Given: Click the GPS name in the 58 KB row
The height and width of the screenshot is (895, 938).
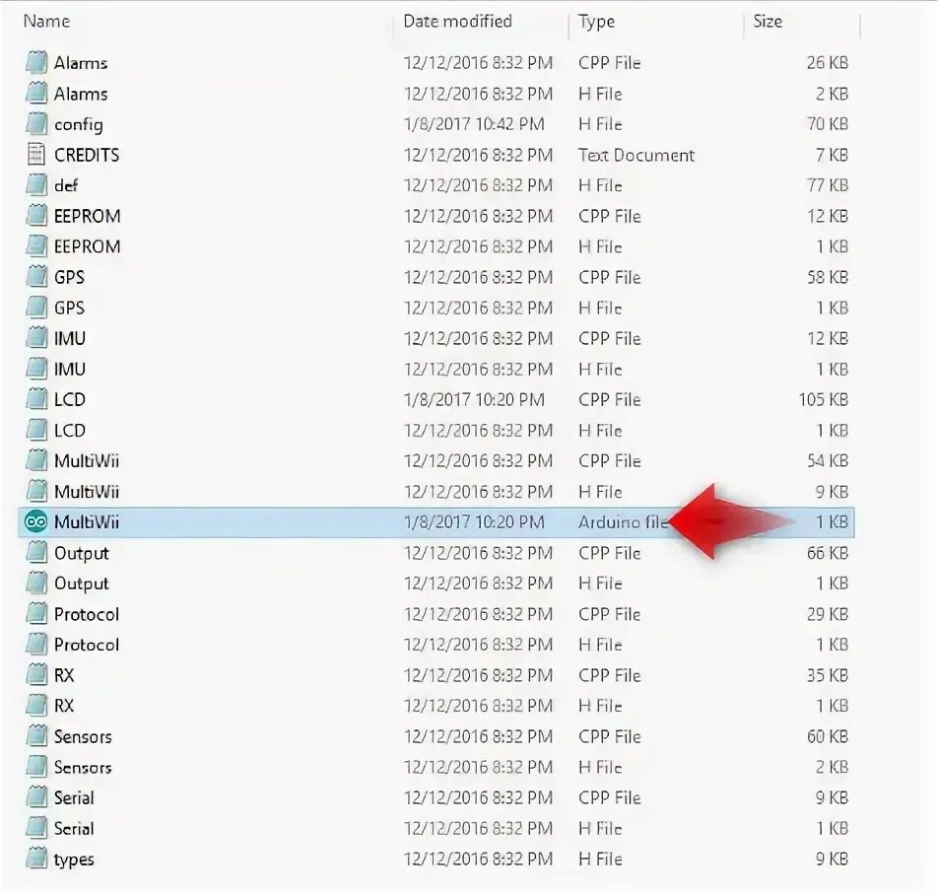Looking at the screenshot, I should (x=69, y=277).
